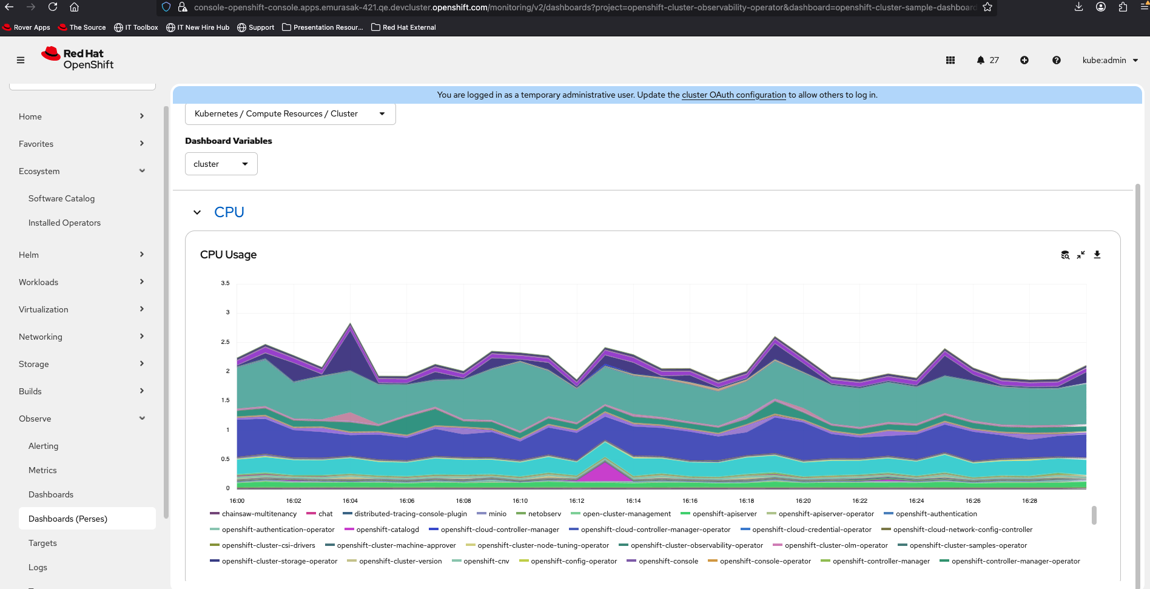Collapse the CPU section chevron

pos(197,212)
